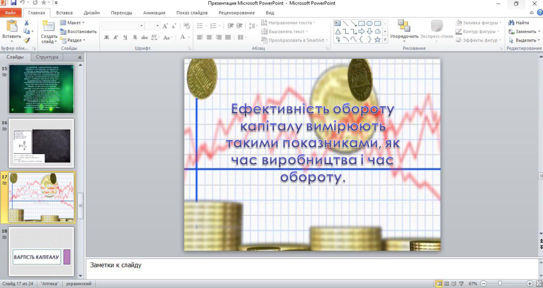
Task: Click the zoom slider handle
Action: (500, 283)
